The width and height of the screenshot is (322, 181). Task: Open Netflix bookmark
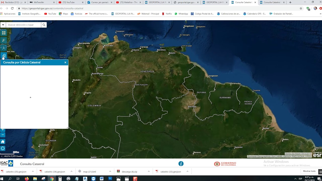pos(167,14)
